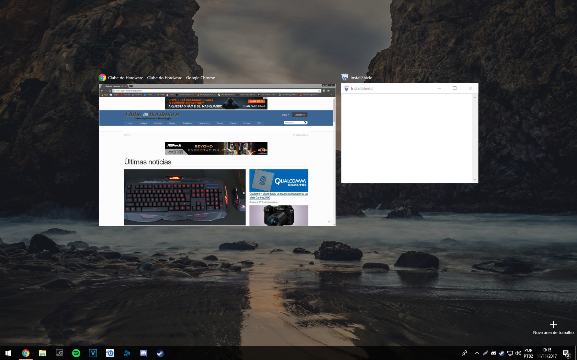Close the InstallShield window in the thumbnail
The width and height of the screenshot is (577, 360).
tap(471, 88)
